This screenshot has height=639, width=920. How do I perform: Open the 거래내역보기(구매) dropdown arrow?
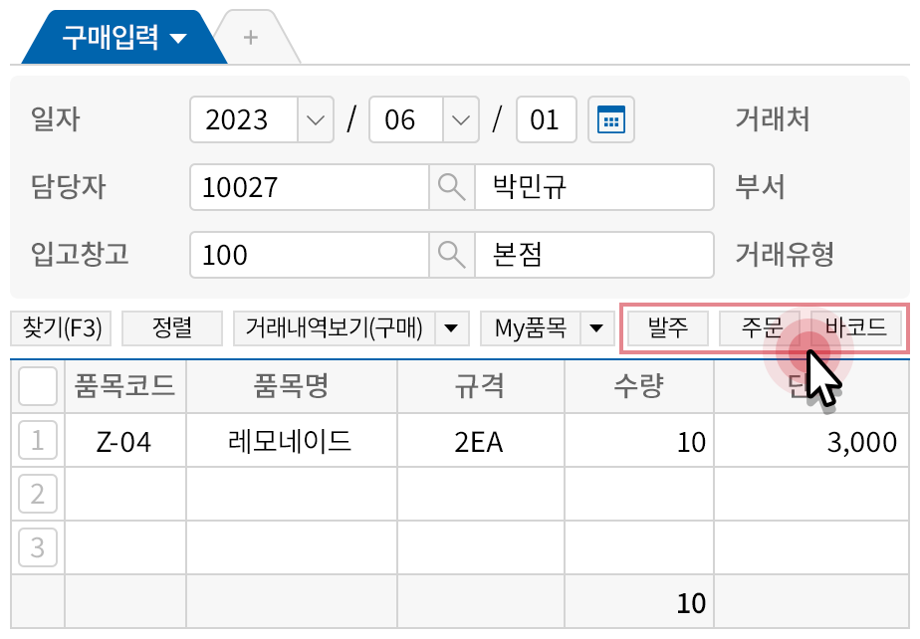click(x=451, y=327)
